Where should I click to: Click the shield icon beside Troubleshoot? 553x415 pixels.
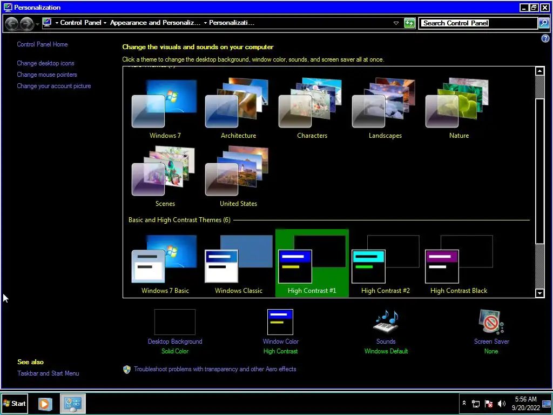click(x=126, y=369)
